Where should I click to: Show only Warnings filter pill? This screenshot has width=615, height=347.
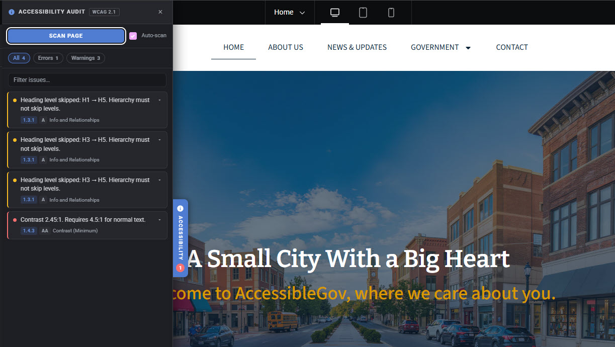(x=85, y=58)
